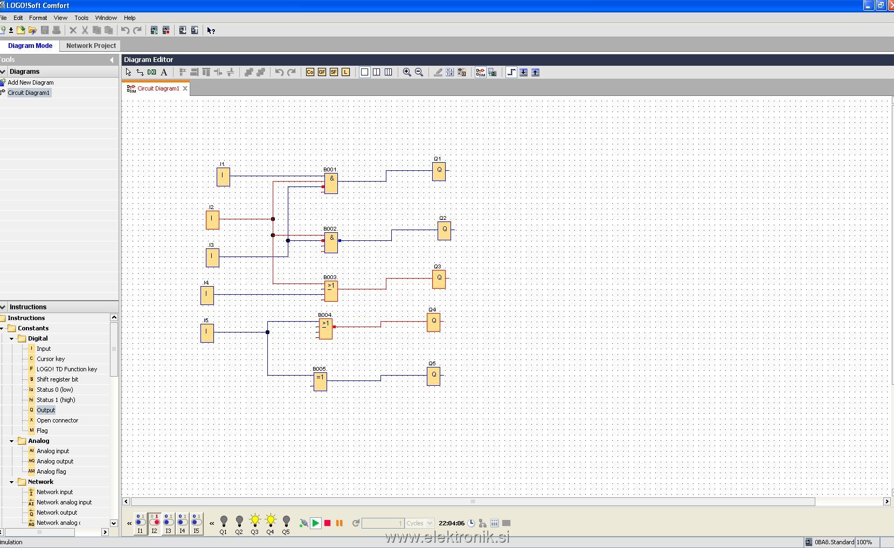Select the Output item in Instructions tree

46,410
